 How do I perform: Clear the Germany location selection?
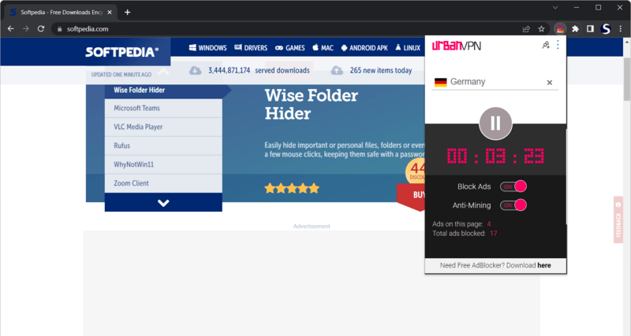[x=549, y=83]
